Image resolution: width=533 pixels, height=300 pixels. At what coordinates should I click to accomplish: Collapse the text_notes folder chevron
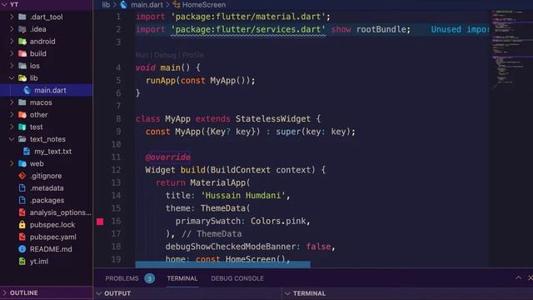point(12,139)
